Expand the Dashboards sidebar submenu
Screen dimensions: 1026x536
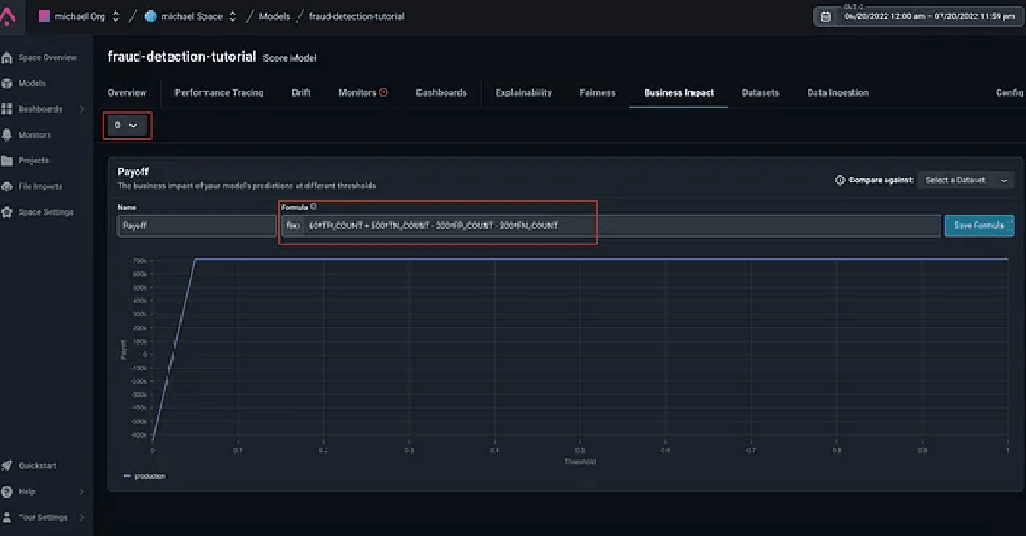[x=81, y=109]
